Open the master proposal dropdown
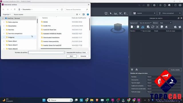Viewport: 183px width, 103px height. pos(144,13)
